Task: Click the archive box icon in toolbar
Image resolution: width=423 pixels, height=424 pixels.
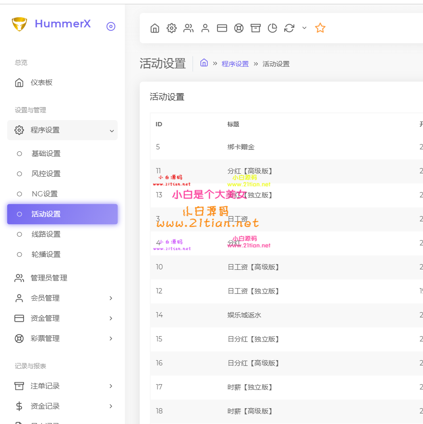Action: coord(255,28)
